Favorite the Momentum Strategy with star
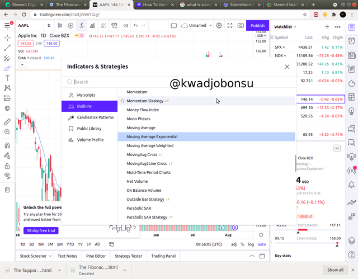The image size is (358, 279). click(x=123, y=101)
